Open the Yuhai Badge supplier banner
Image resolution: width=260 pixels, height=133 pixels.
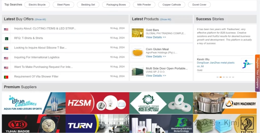point(34,124)
